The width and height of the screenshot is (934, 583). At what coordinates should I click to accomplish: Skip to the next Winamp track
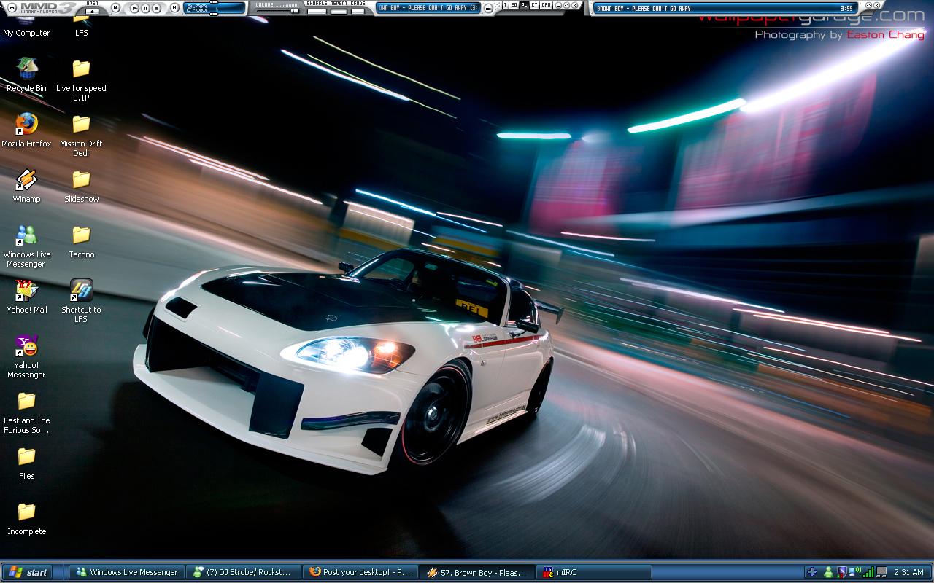(x=174, y=8)
